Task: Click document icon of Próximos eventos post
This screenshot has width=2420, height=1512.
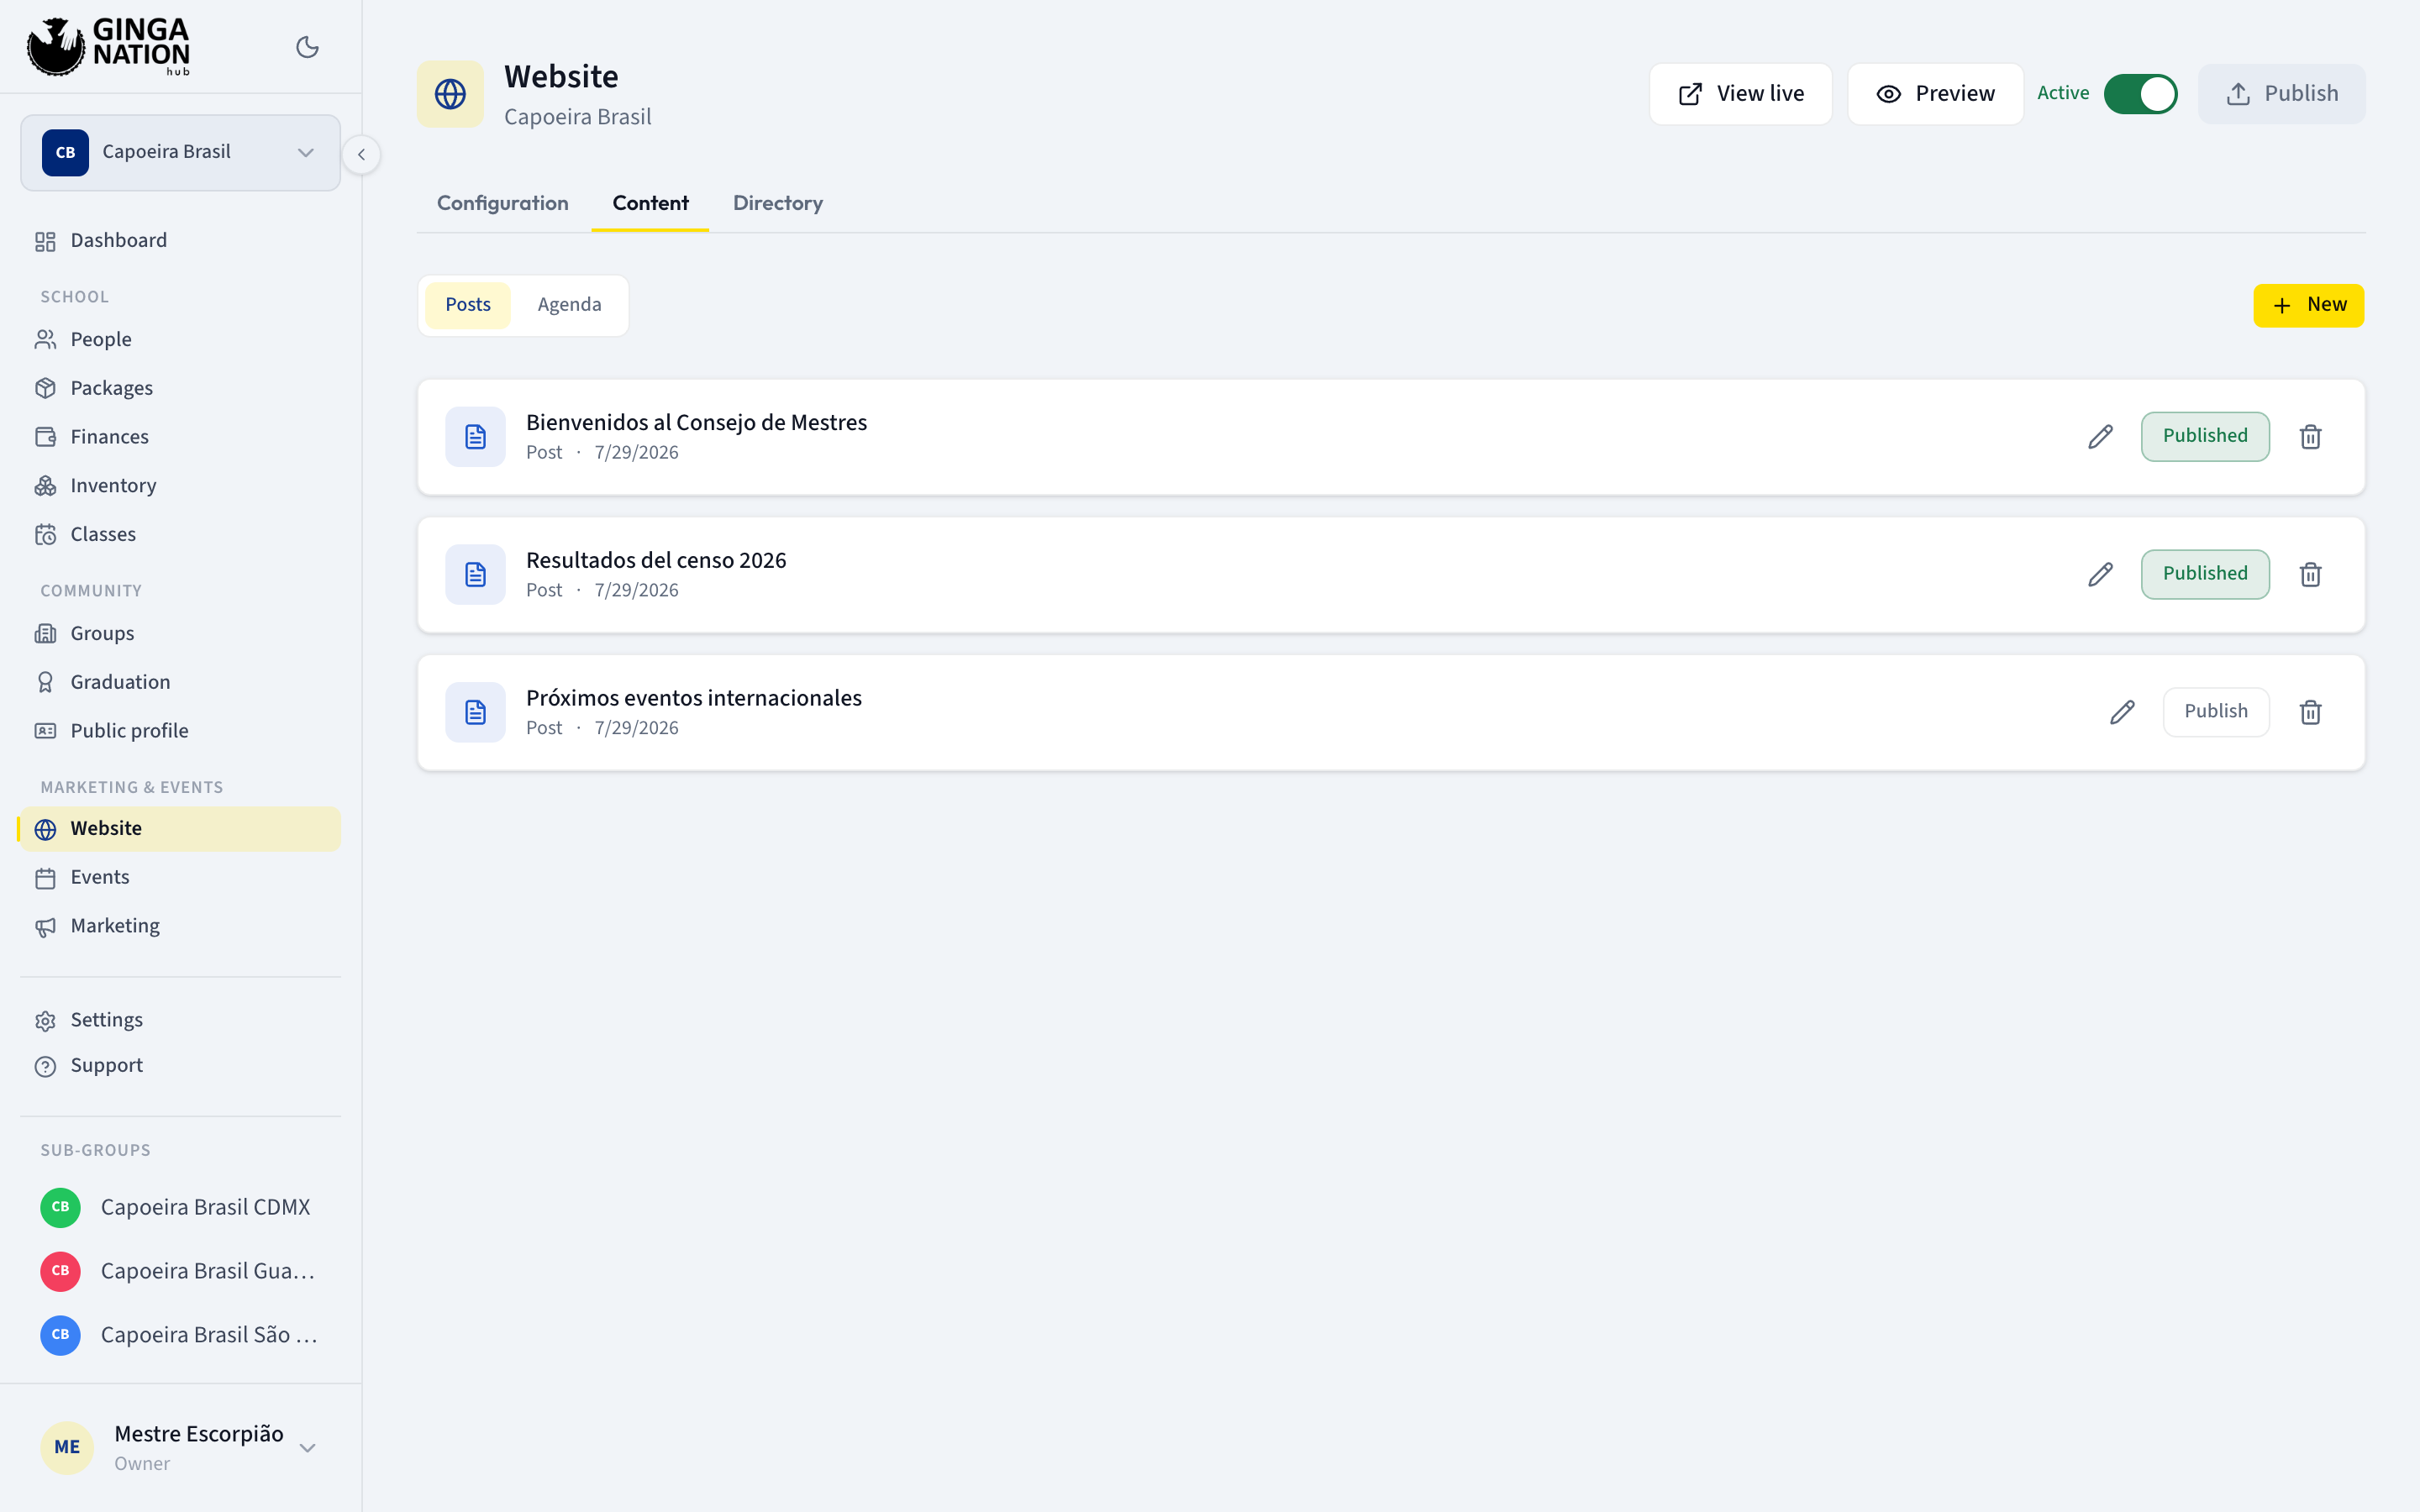Action: tap(475, 712)
